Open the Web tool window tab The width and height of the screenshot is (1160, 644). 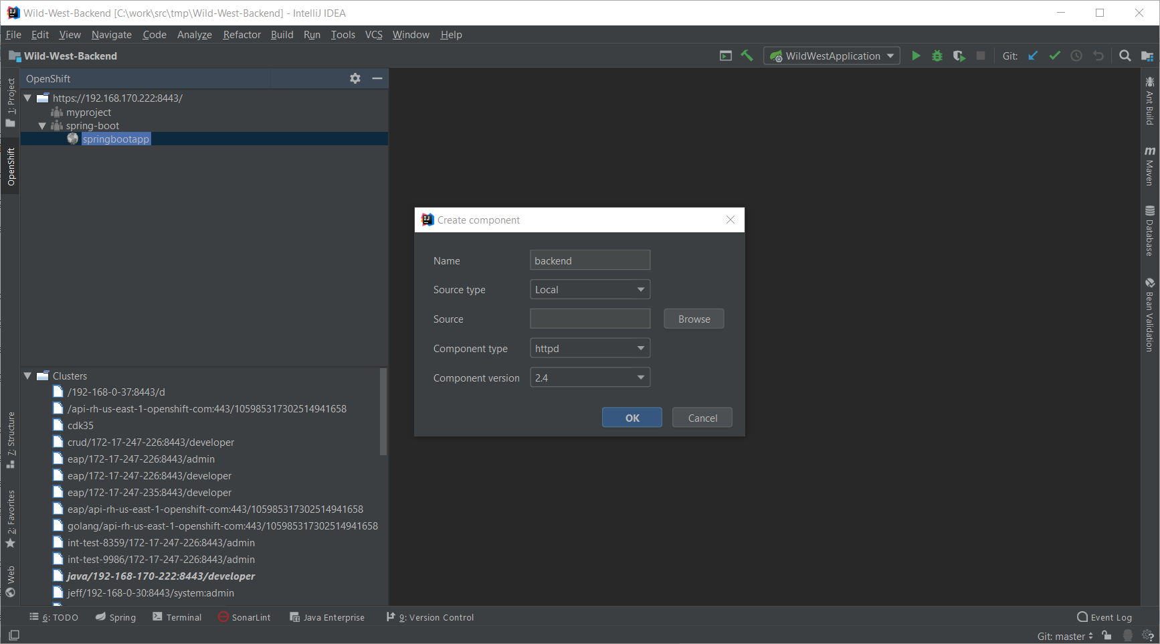[x=11, y=581]
